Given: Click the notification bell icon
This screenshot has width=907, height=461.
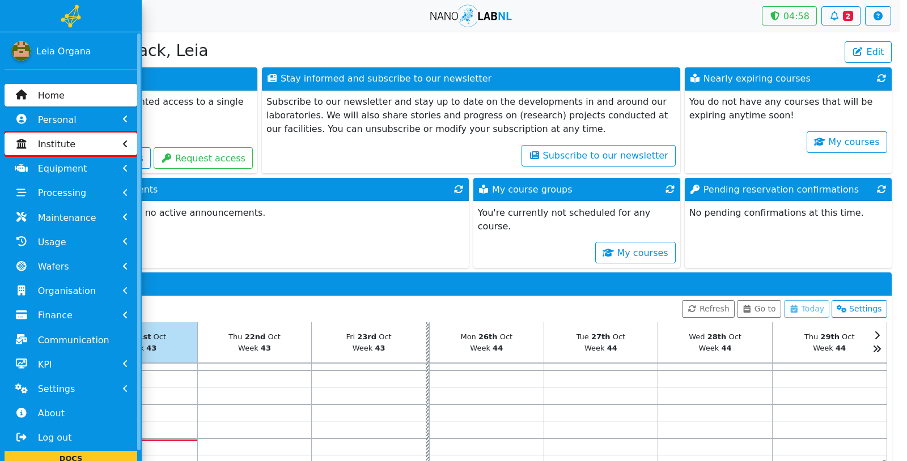Looking at the screenshot, I should 834,16.
